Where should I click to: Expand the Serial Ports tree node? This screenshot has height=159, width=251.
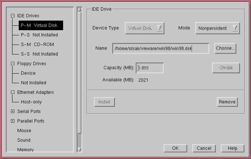(13, 112)
